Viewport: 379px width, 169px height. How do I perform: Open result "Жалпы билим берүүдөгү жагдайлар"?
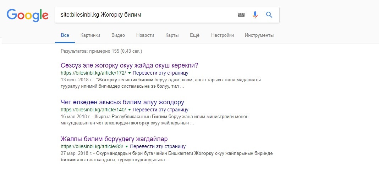(114, 139)
